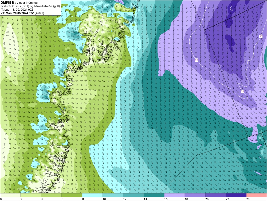Click the 6–8 m/s olive green legend swatch

pos(72,195)
